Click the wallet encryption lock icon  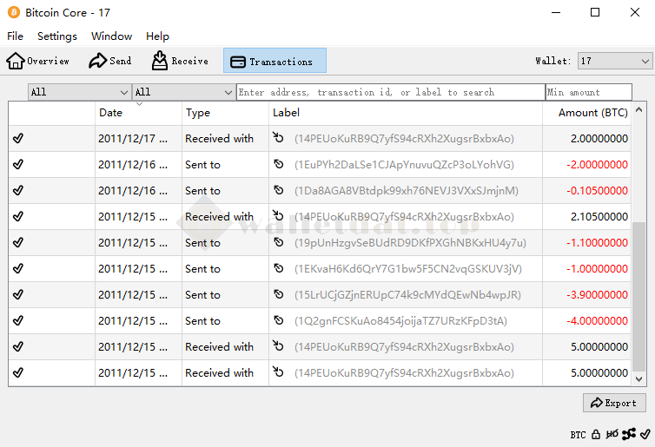pyautogui.click(x=596, y=434)
